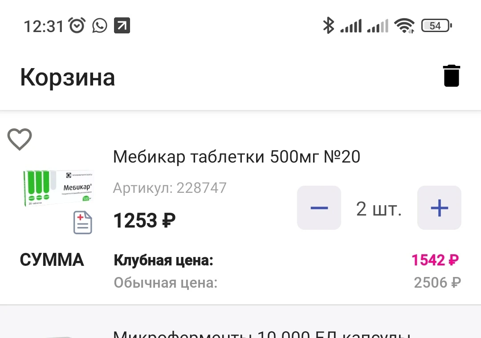Tap the WhatsApp notification icon
Screen dimensions: 481x338
pos(100,26)
